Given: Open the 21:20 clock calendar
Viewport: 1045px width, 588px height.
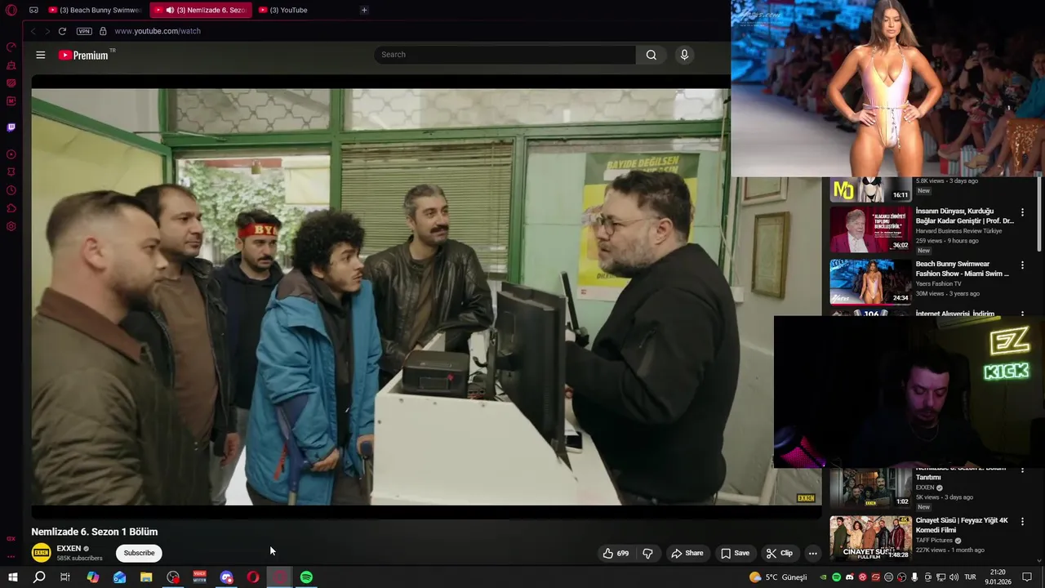Looking at the screenshot, I should coord(998,577).
